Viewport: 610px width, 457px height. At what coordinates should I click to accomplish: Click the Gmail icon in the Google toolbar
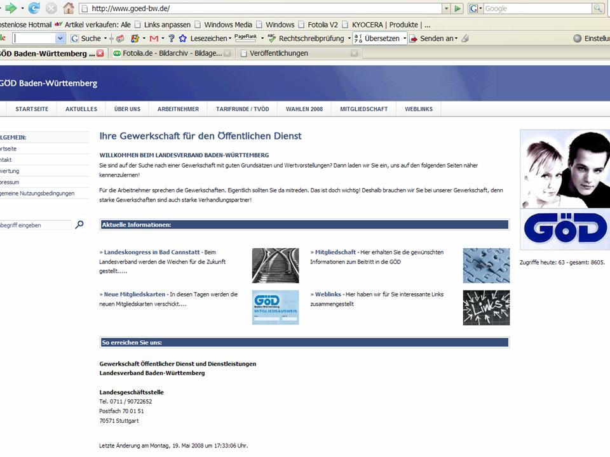click(153, 39)
